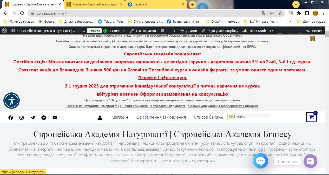The width and height of the screenshot is (329, 175).
Task: Open the WordPress logo menu in admin bar
Action: tap(4, 31)
